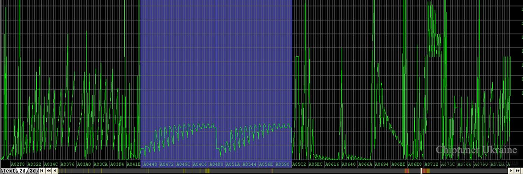Click the orange-red map region in overview bar
Image resolution: width=523 pixels, height=174 pixels.
click(407, 171)
